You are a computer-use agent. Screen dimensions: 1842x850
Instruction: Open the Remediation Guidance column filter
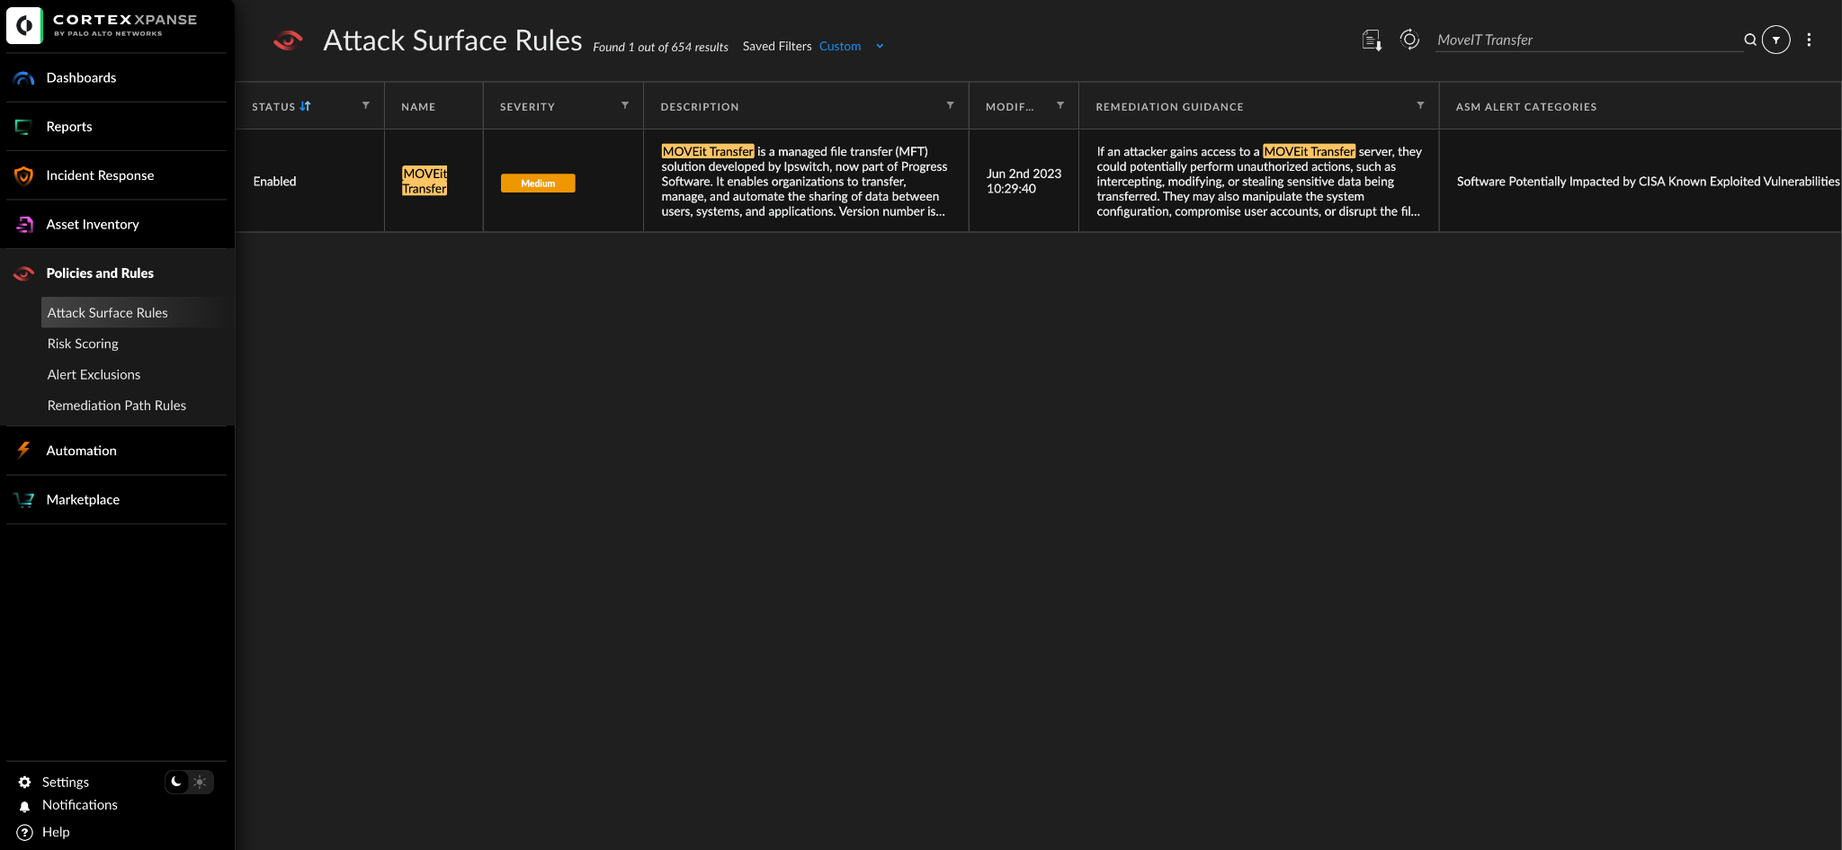1420,105
